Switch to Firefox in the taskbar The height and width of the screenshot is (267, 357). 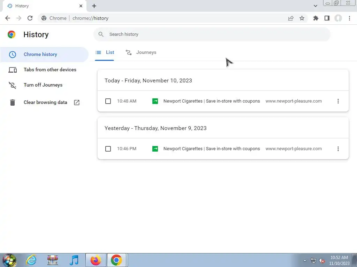pyautogui.click(x=96, y=260)
